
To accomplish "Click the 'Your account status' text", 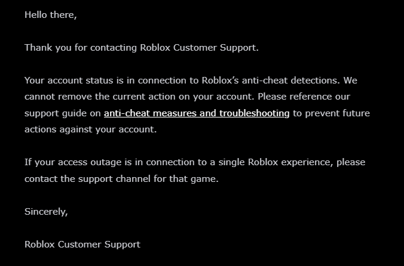I will click(x=69, y=81).
